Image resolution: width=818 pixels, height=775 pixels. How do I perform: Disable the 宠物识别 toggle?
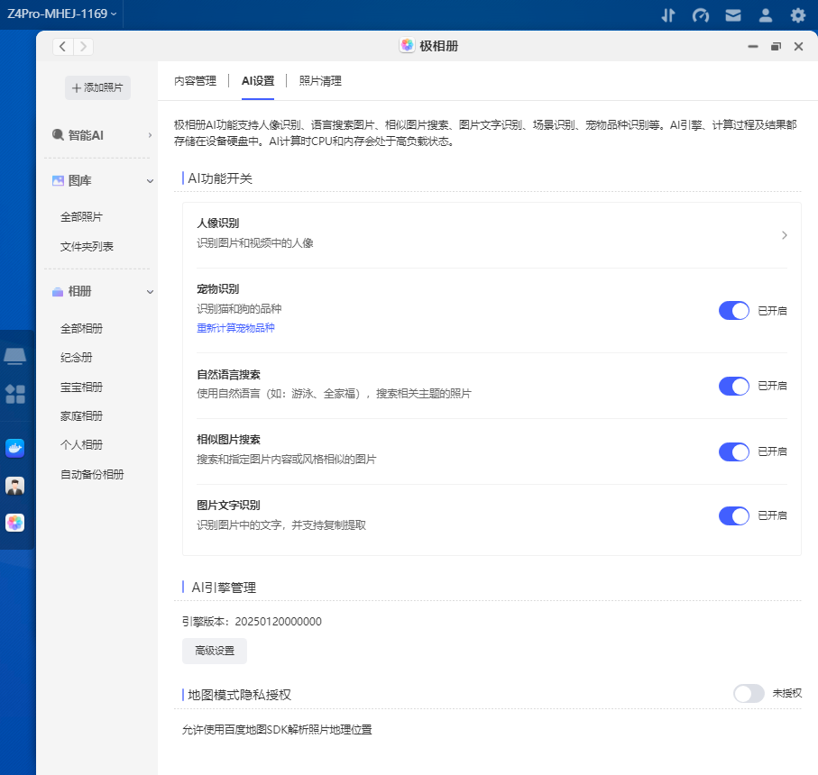tap(733, 310)
